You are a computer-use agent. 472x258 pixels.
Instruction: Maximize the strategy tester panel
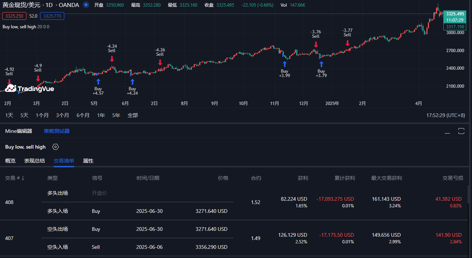click(461, 131)
